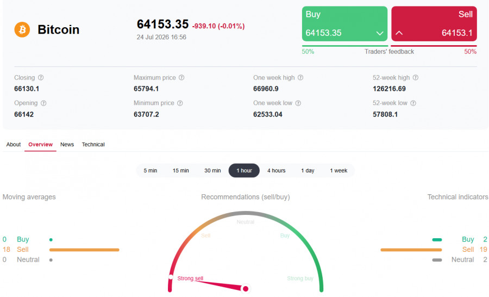Viewport: 489px width, 297px height.
Task: Click the 52-week low value 57808.1
Action: click(x=385, y=115)
